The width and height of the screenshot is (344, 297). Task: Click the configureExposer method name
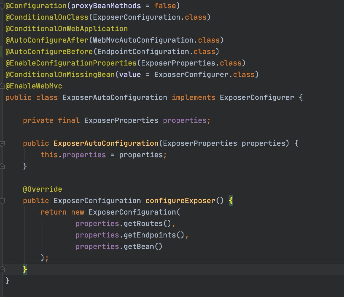pyautogui.click(x=180, y=201)
